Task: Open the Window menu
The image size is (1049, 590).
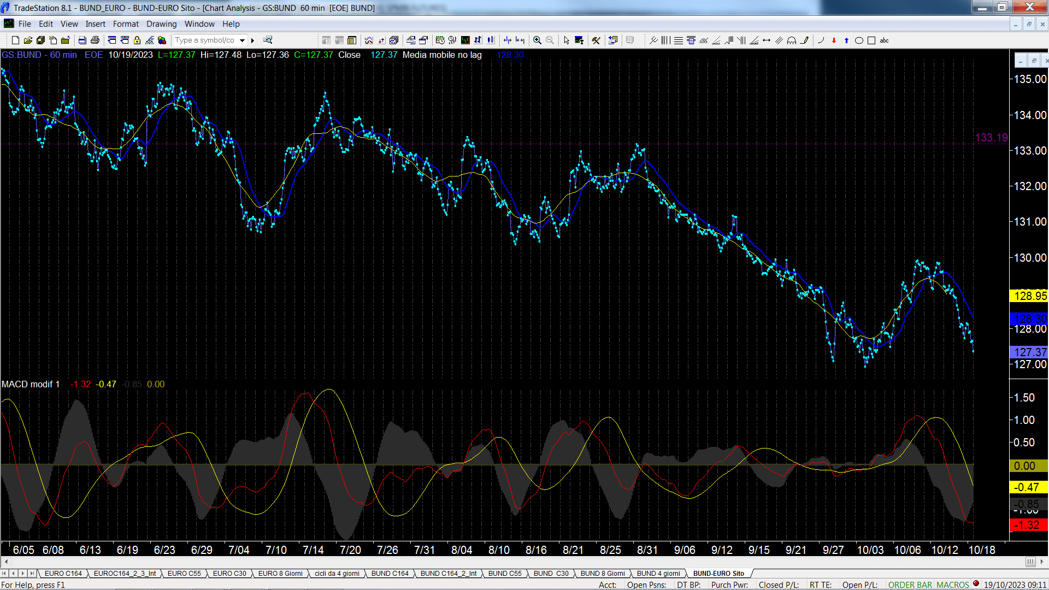Action: [x=199, y=24]
